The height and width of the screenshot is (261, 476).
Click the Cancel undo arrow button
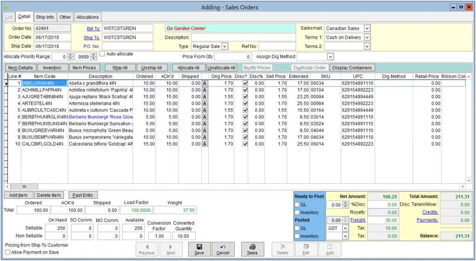(x=223, y=249)
